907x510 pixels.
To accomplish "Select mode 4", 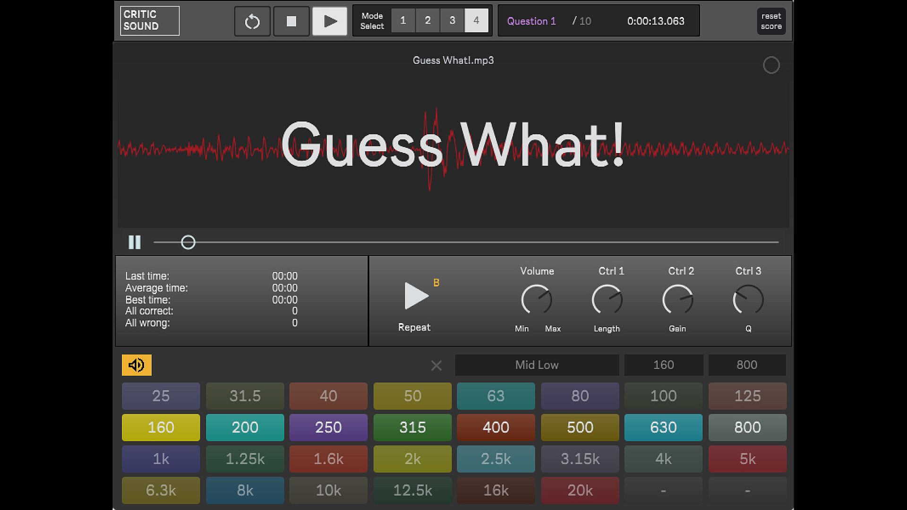I will [476, 21].
